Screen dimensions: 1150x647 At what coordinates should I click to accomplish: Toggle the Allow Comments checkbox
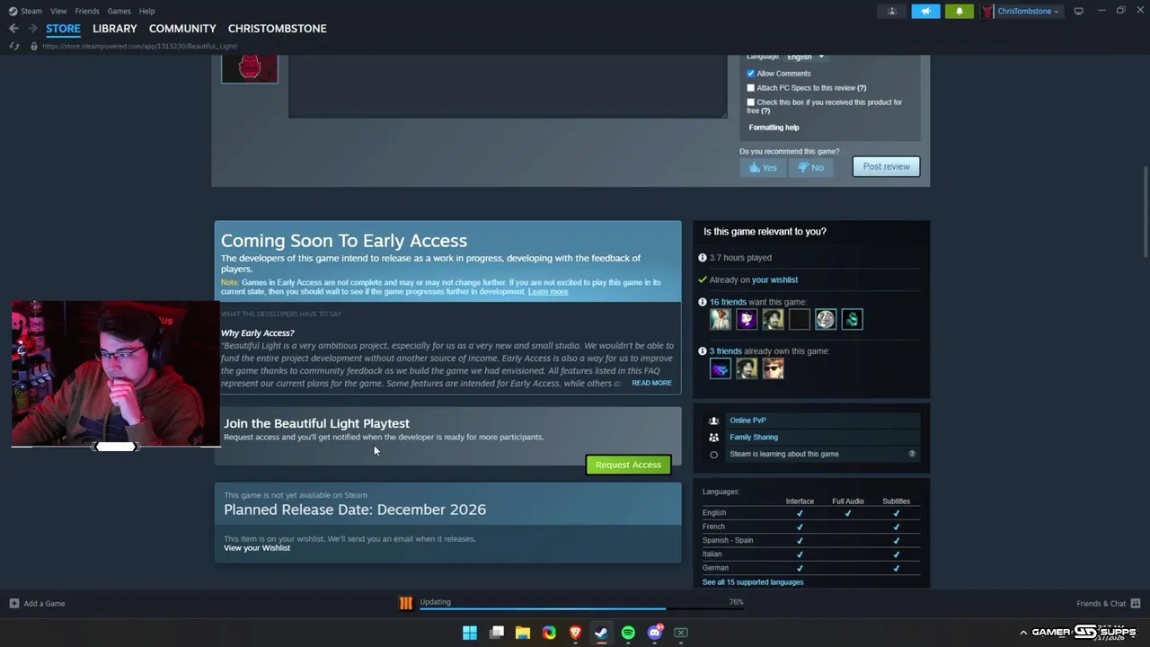751,74
